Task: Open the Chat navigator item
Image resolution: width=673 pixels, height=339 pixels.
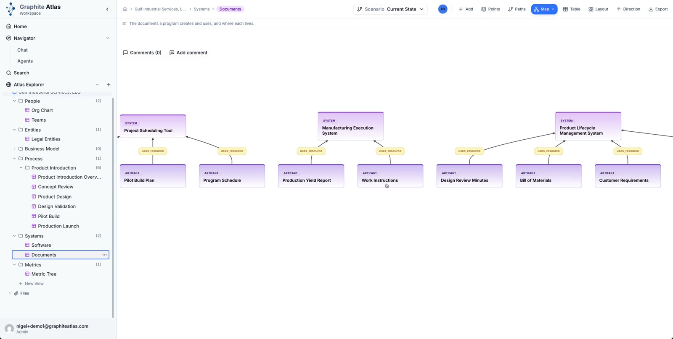Action: (22, 50)
